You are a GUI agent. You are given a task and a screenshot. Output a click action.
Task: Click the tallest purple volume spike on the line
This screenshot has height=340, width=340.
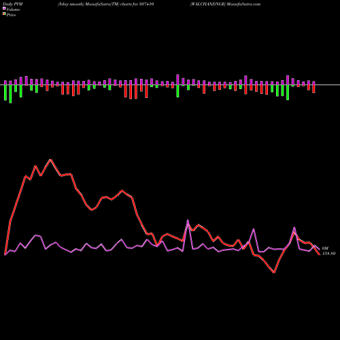click(188, 220)
